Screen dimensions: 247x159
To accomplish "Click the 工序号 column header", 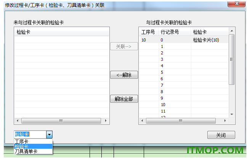I will [x=149, y=32].
